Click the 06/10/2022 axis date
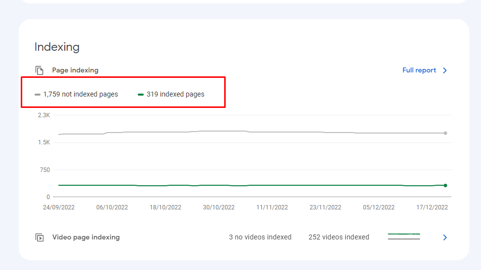 pyautogui.click(x=112, y=207)
